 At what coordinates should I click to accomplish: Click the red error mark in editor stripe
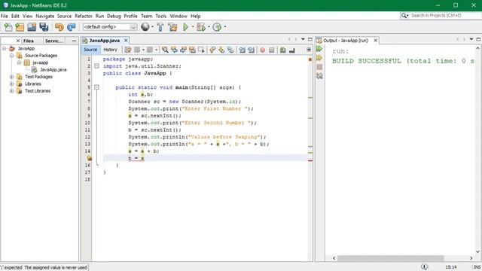(310, 160)
